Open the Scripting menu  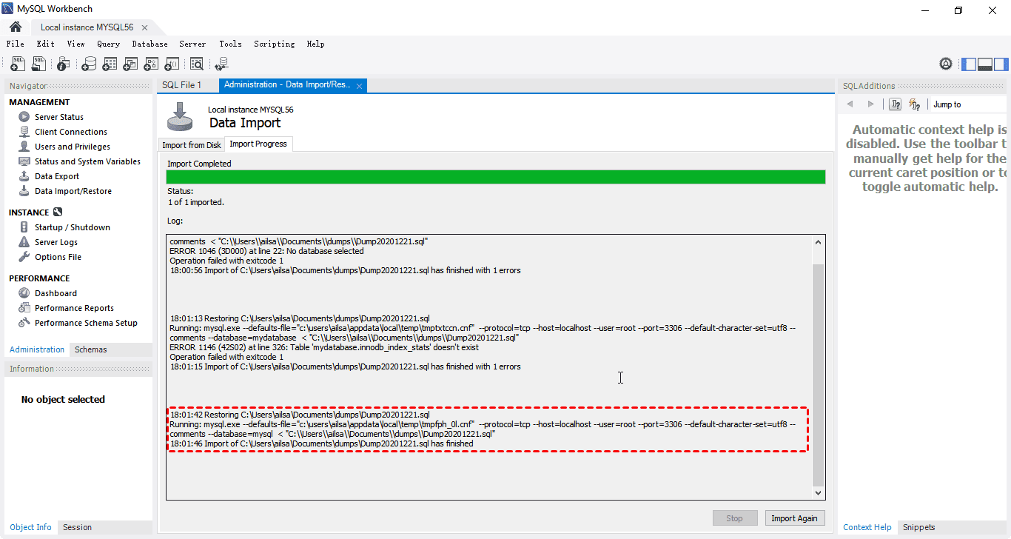[x=275, y=44]
